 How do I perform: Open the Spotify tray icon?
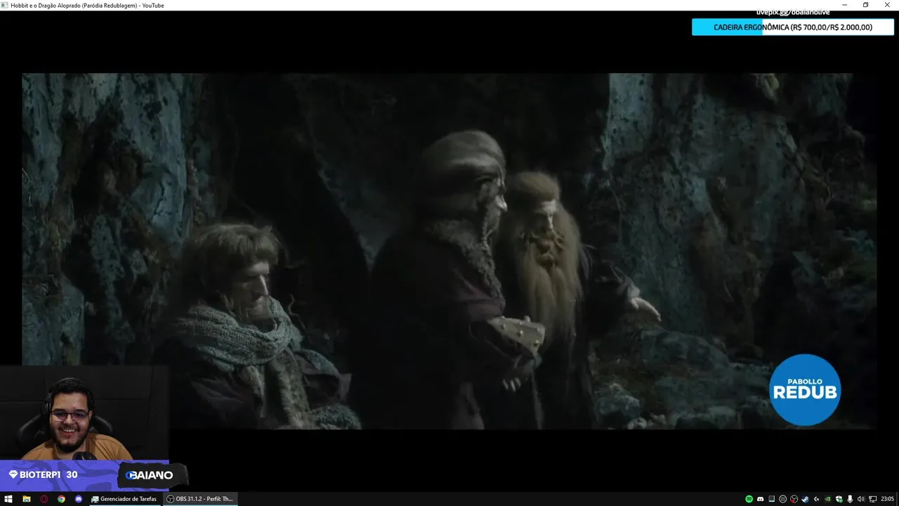click(x=749, y=499)
